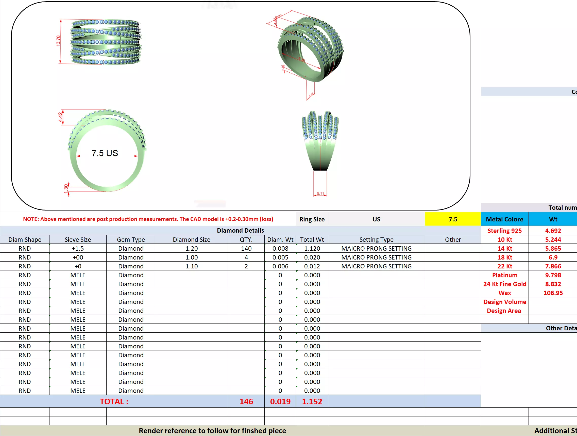Click the total quantity 146 cell
Viewport: 577px width, 436px height.
click(x=246, y=401)
